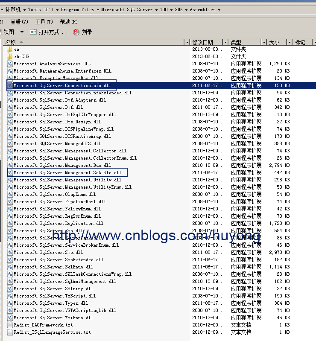Image resolution: width=316 pixels, height=341 pixels.
Task: Expand breadcrumb arrow after Microsoft SQL Server
Action: click(156, 10)
